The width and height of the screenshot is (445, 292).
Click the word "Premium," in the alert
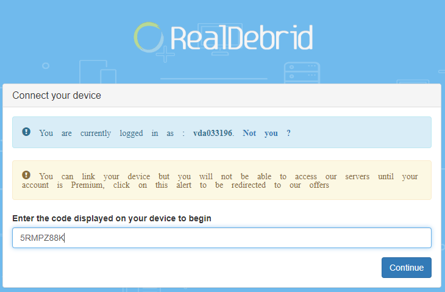pyautogui.click(x=88, y=185)
